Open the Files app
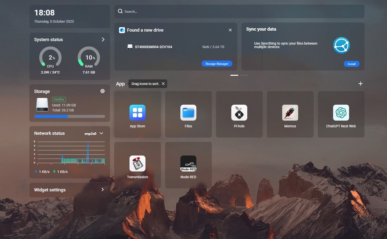387x239 pixels. click(x=188, y=113)
